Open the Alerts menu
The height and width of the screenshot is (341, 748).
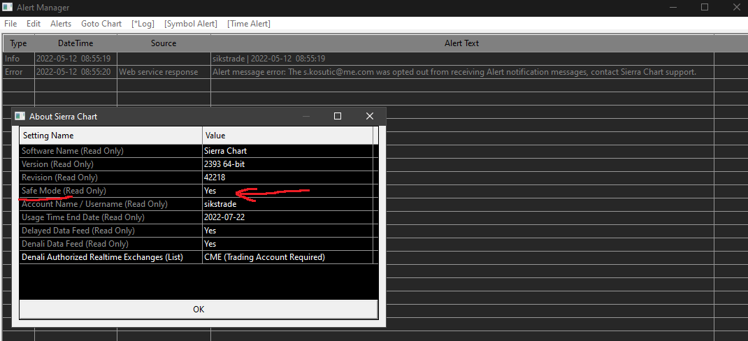pos(61,23)
